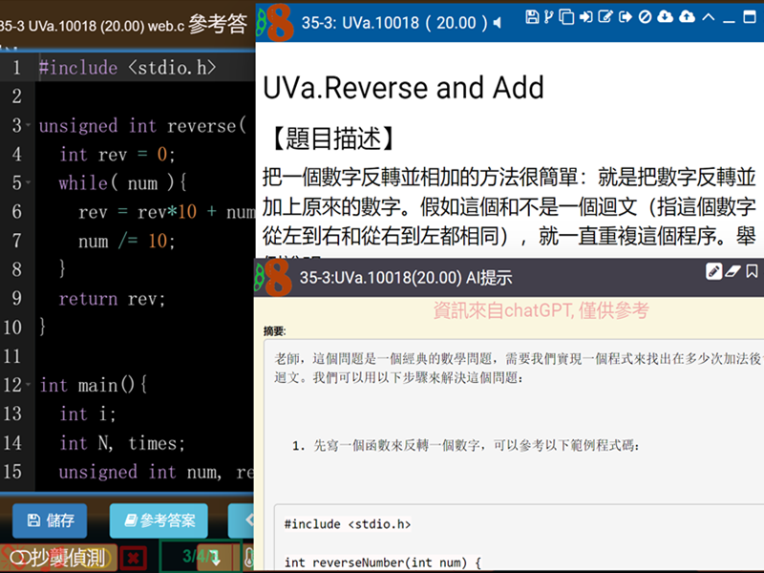Fold the while loop at line 5

(30, 183)
